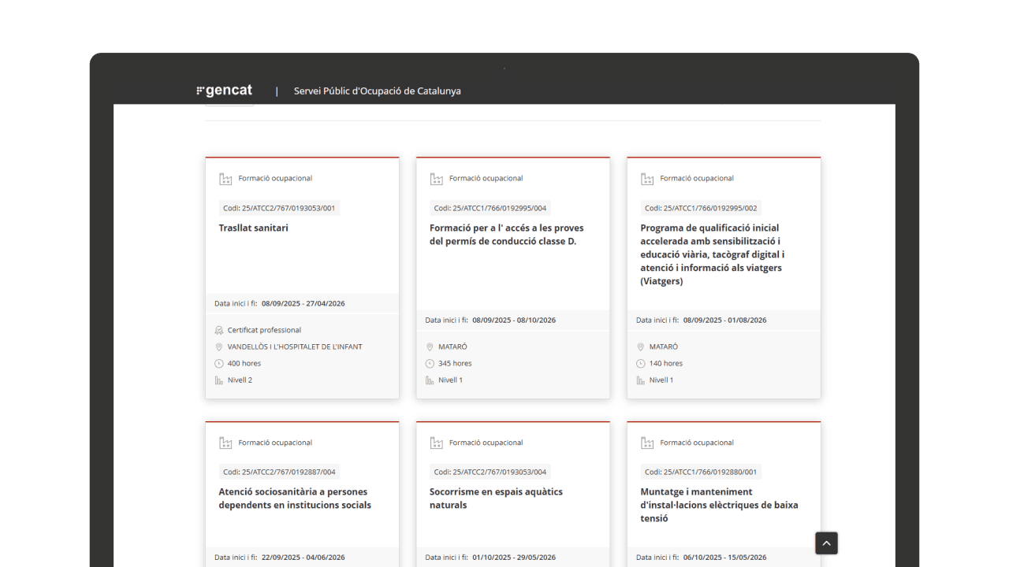
Task: Open Socorrisme en espais aquàtics naturals course
Action: click(x=496, y=498)
